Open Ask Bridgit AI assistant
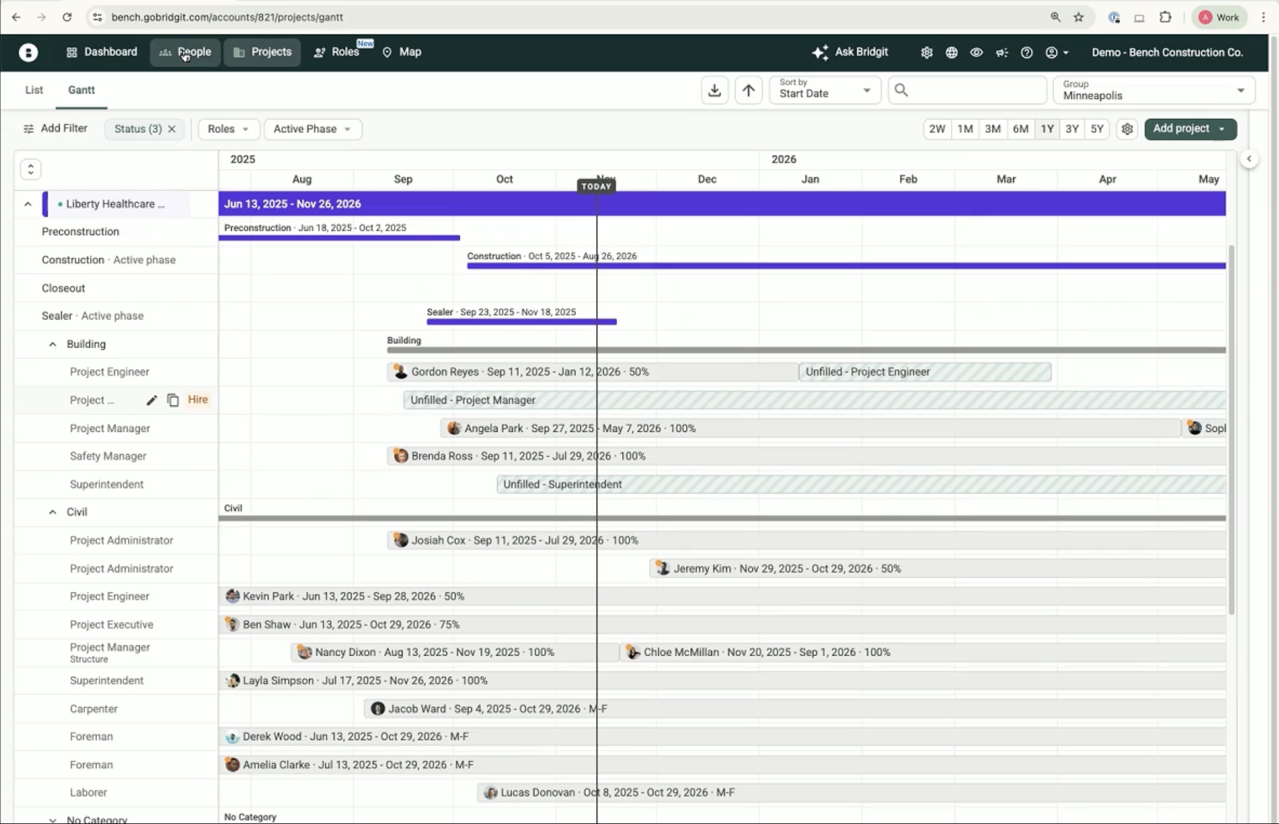 pyautogui.click(x=850, y=52)
